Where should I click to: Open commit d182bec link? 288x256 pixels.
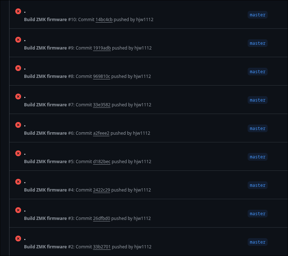[x=102, y=162]
